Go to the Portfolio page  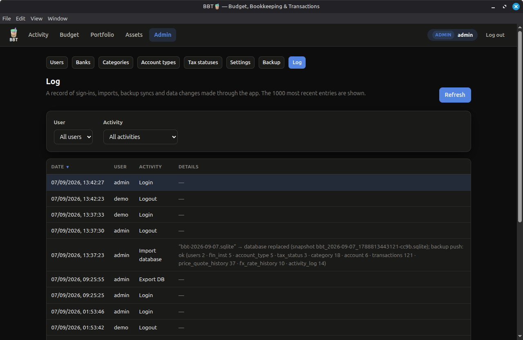pyautogui.click(x=102, y=35)
